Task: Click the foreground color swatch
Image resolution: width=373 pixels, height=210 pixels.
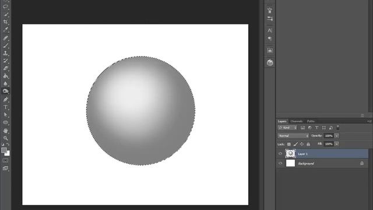Action: click(4, 150)
